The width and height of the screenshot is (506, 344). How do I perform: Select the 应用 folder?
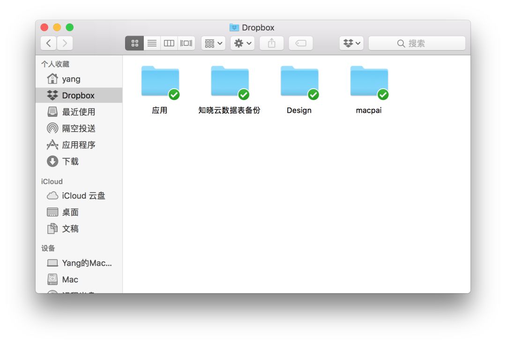[x=160, y=83]
